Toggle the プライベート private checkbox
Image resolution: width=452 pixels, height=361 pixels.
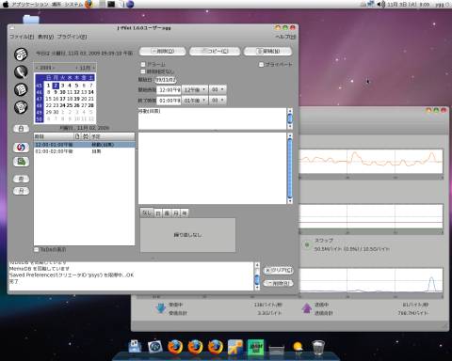(261, 64)
